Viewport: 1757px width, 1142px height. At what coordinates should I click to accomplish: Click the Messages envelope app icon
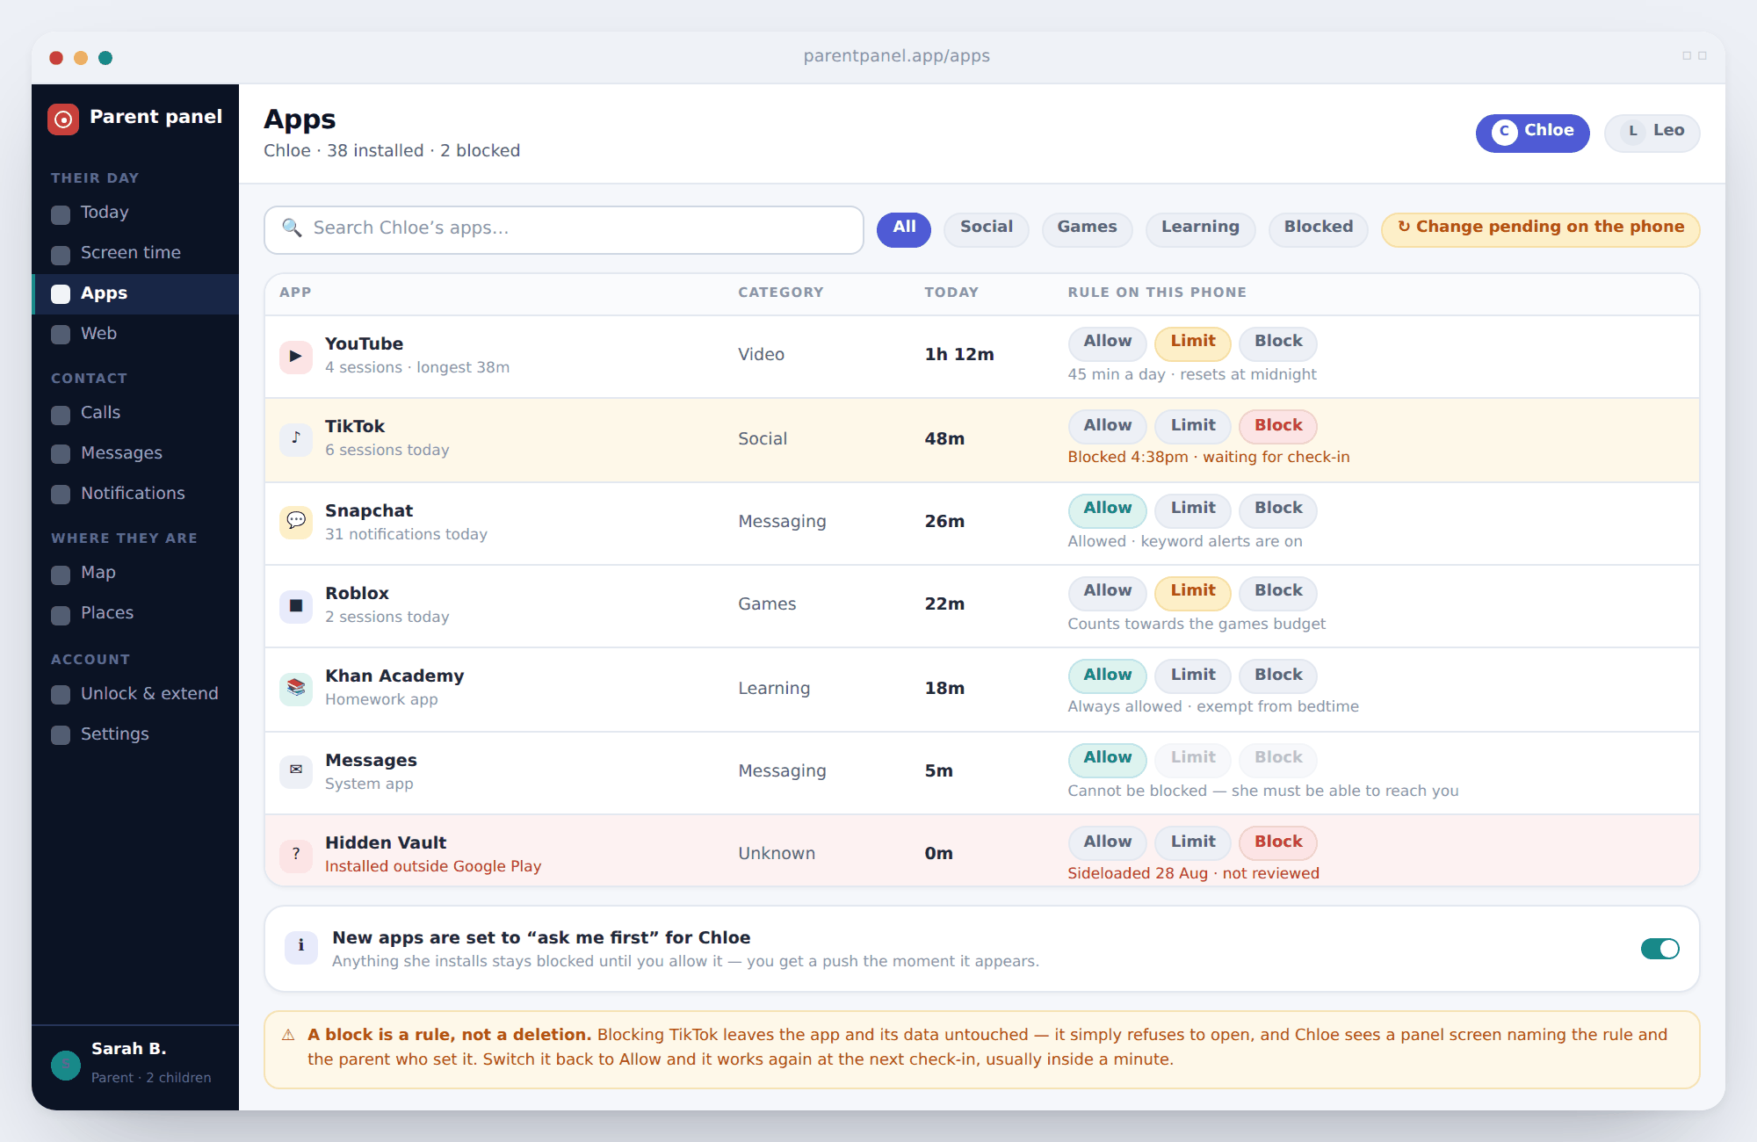coord(296,771)
